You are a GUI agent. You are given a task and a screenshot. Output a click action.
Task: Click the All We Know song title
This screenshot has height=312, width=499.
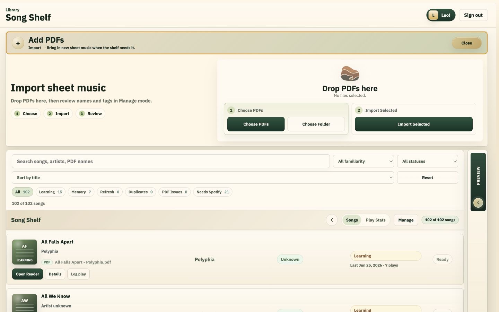(55, 296)
